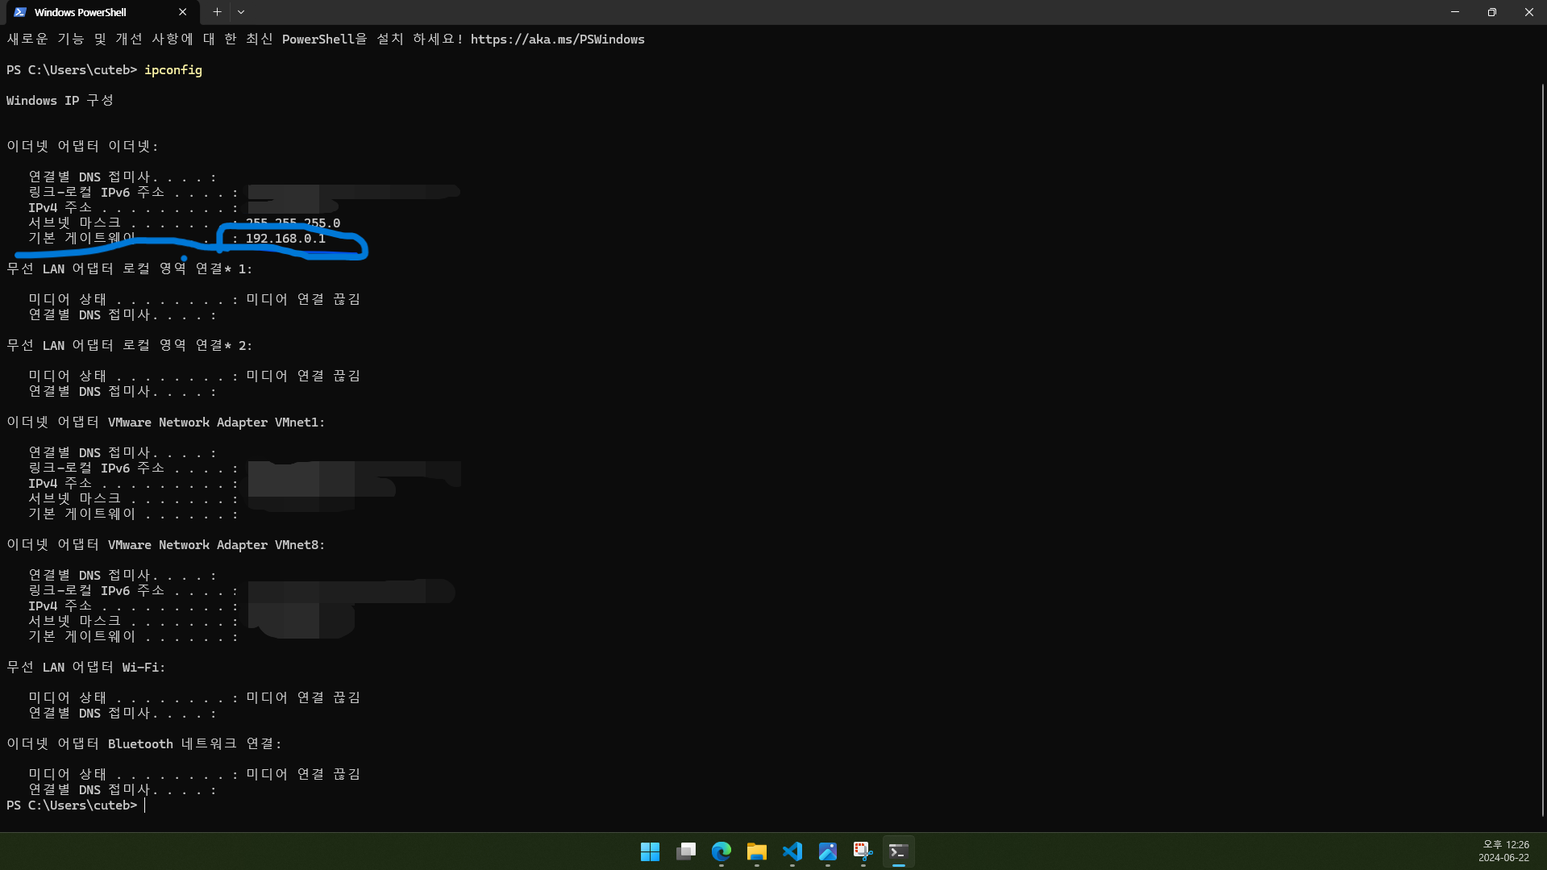Click the '미디어 연결 끊김' status under Bluetooth
This screenshot has height=870, width=1547.
click(303, 775)
